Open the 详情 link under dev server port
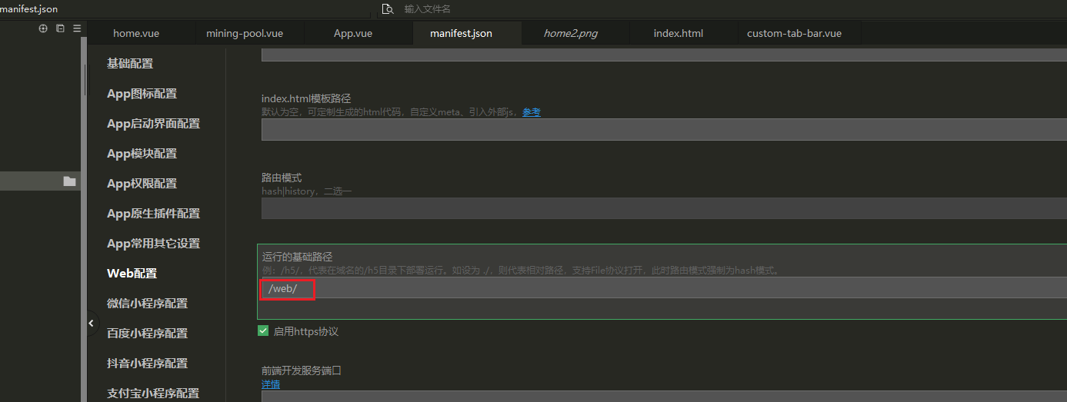1067x402 pixels. pos(271,384)
